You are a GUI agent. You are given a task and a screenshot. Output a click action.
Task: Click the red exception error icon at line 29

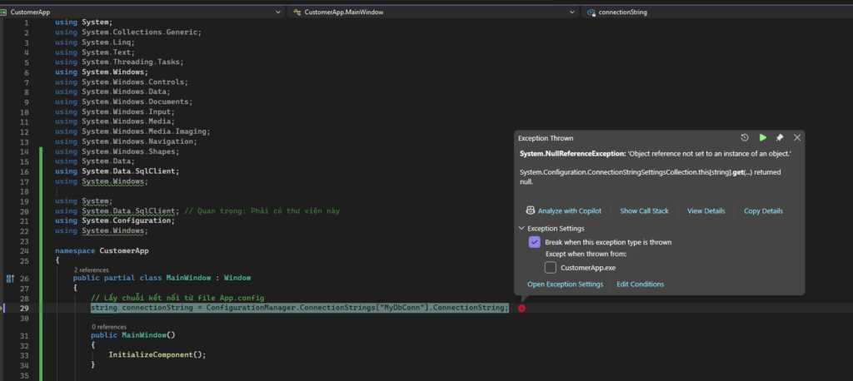click(x=521, y=308)
